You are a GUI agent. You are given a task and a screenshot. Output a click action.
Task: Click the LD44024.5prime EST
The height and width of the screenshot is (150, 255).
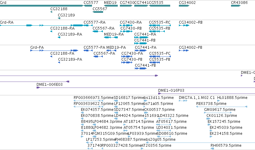[116, 119]
